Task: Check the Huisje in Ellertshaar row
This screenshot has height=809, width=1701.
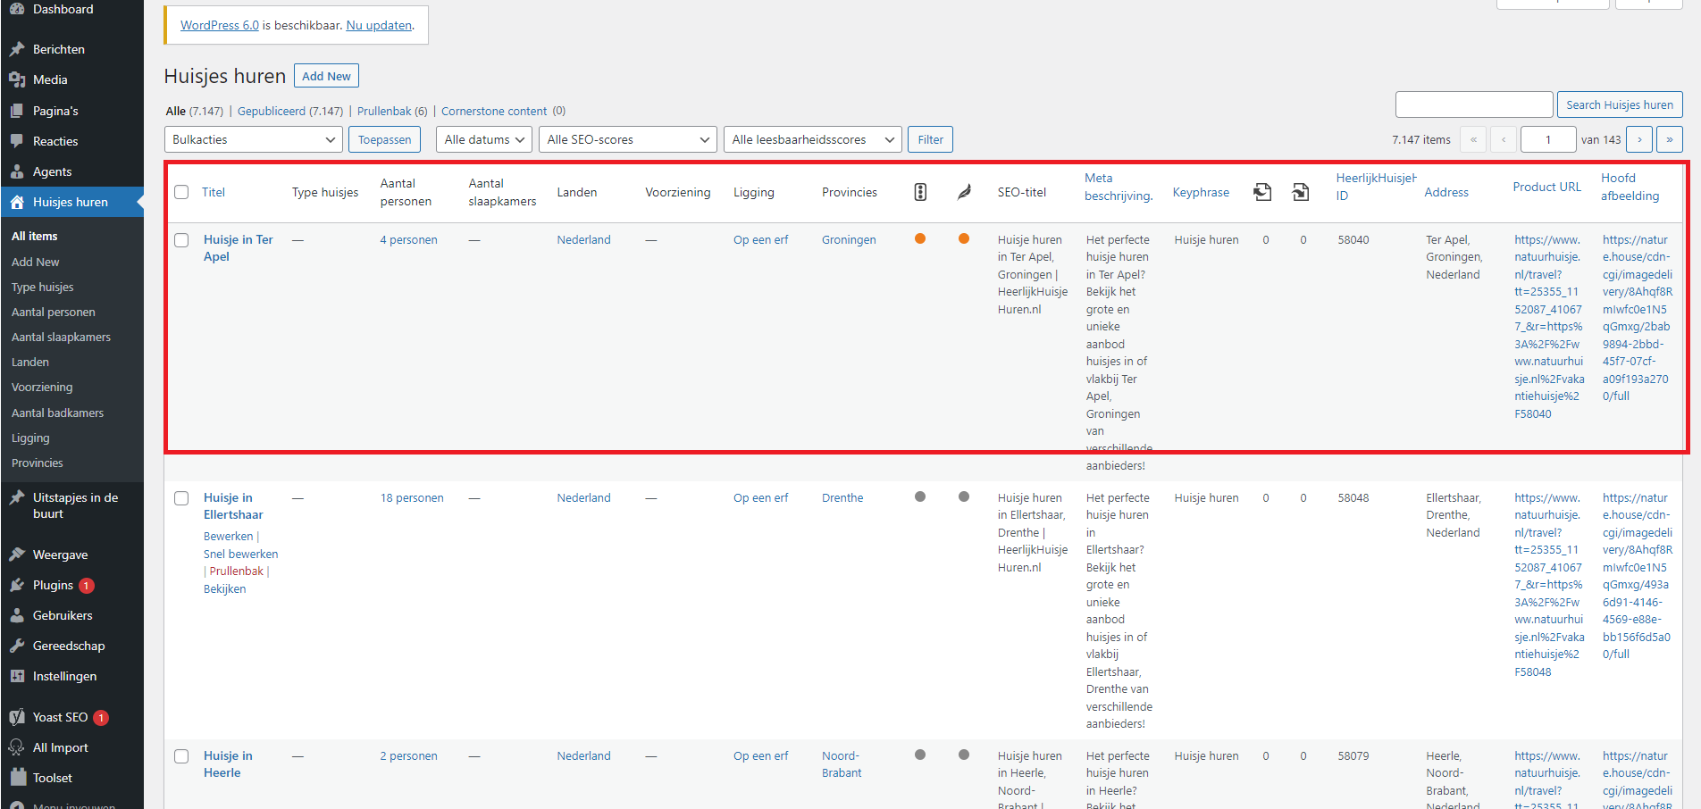Action: click(x=181, y=498)
